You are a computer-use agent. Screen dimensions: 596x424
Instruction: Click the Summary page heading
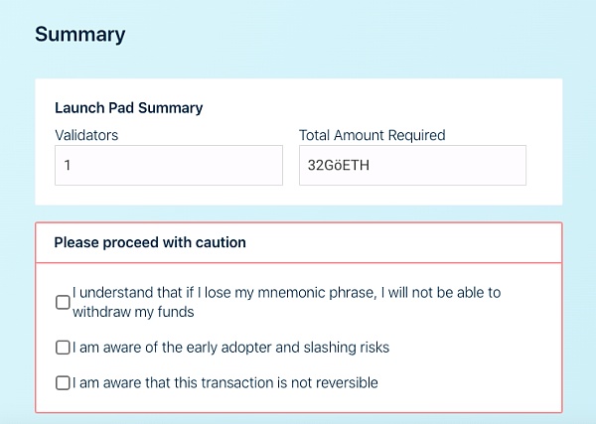tap(80, 35)
